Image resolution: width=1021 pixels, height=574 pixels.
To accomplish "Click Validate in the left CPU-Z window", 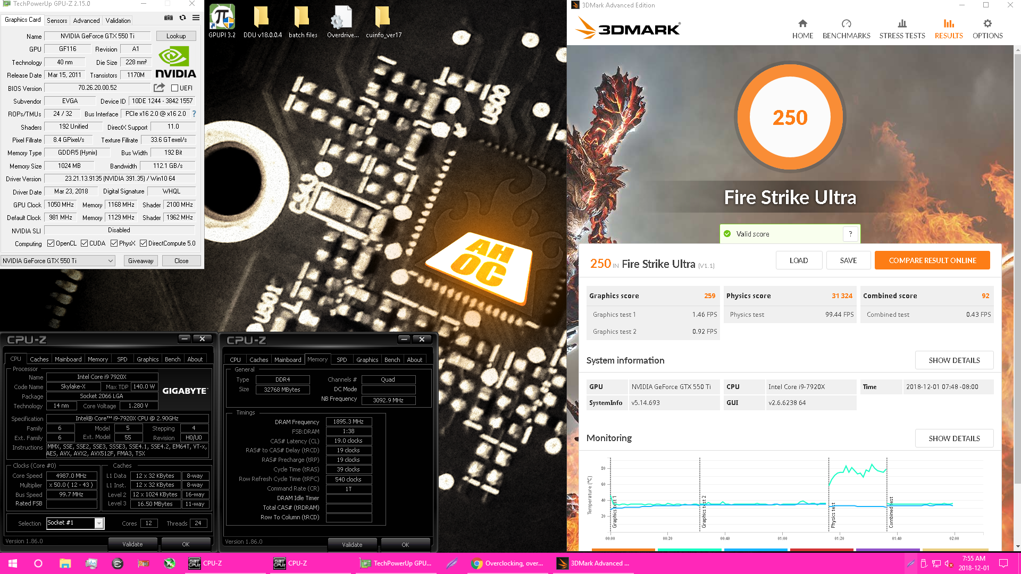I will (x=132, y=544).
